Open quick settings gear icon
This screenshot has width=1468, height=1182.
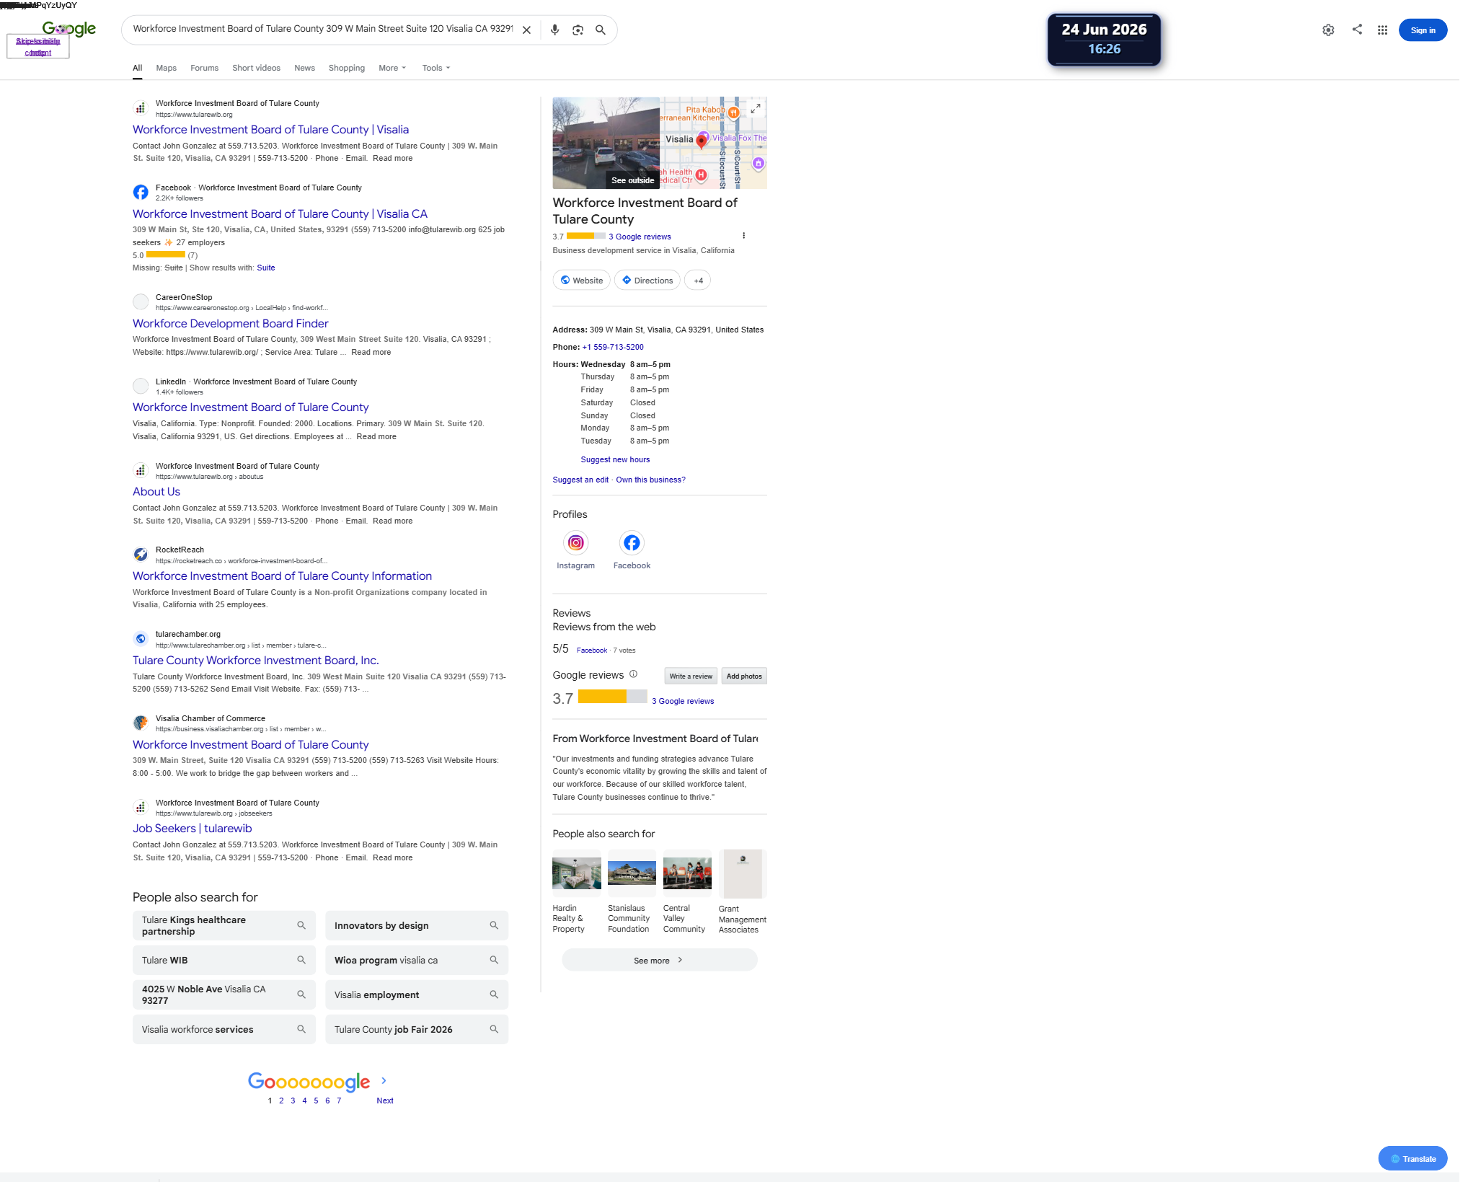click(1328, 30)
